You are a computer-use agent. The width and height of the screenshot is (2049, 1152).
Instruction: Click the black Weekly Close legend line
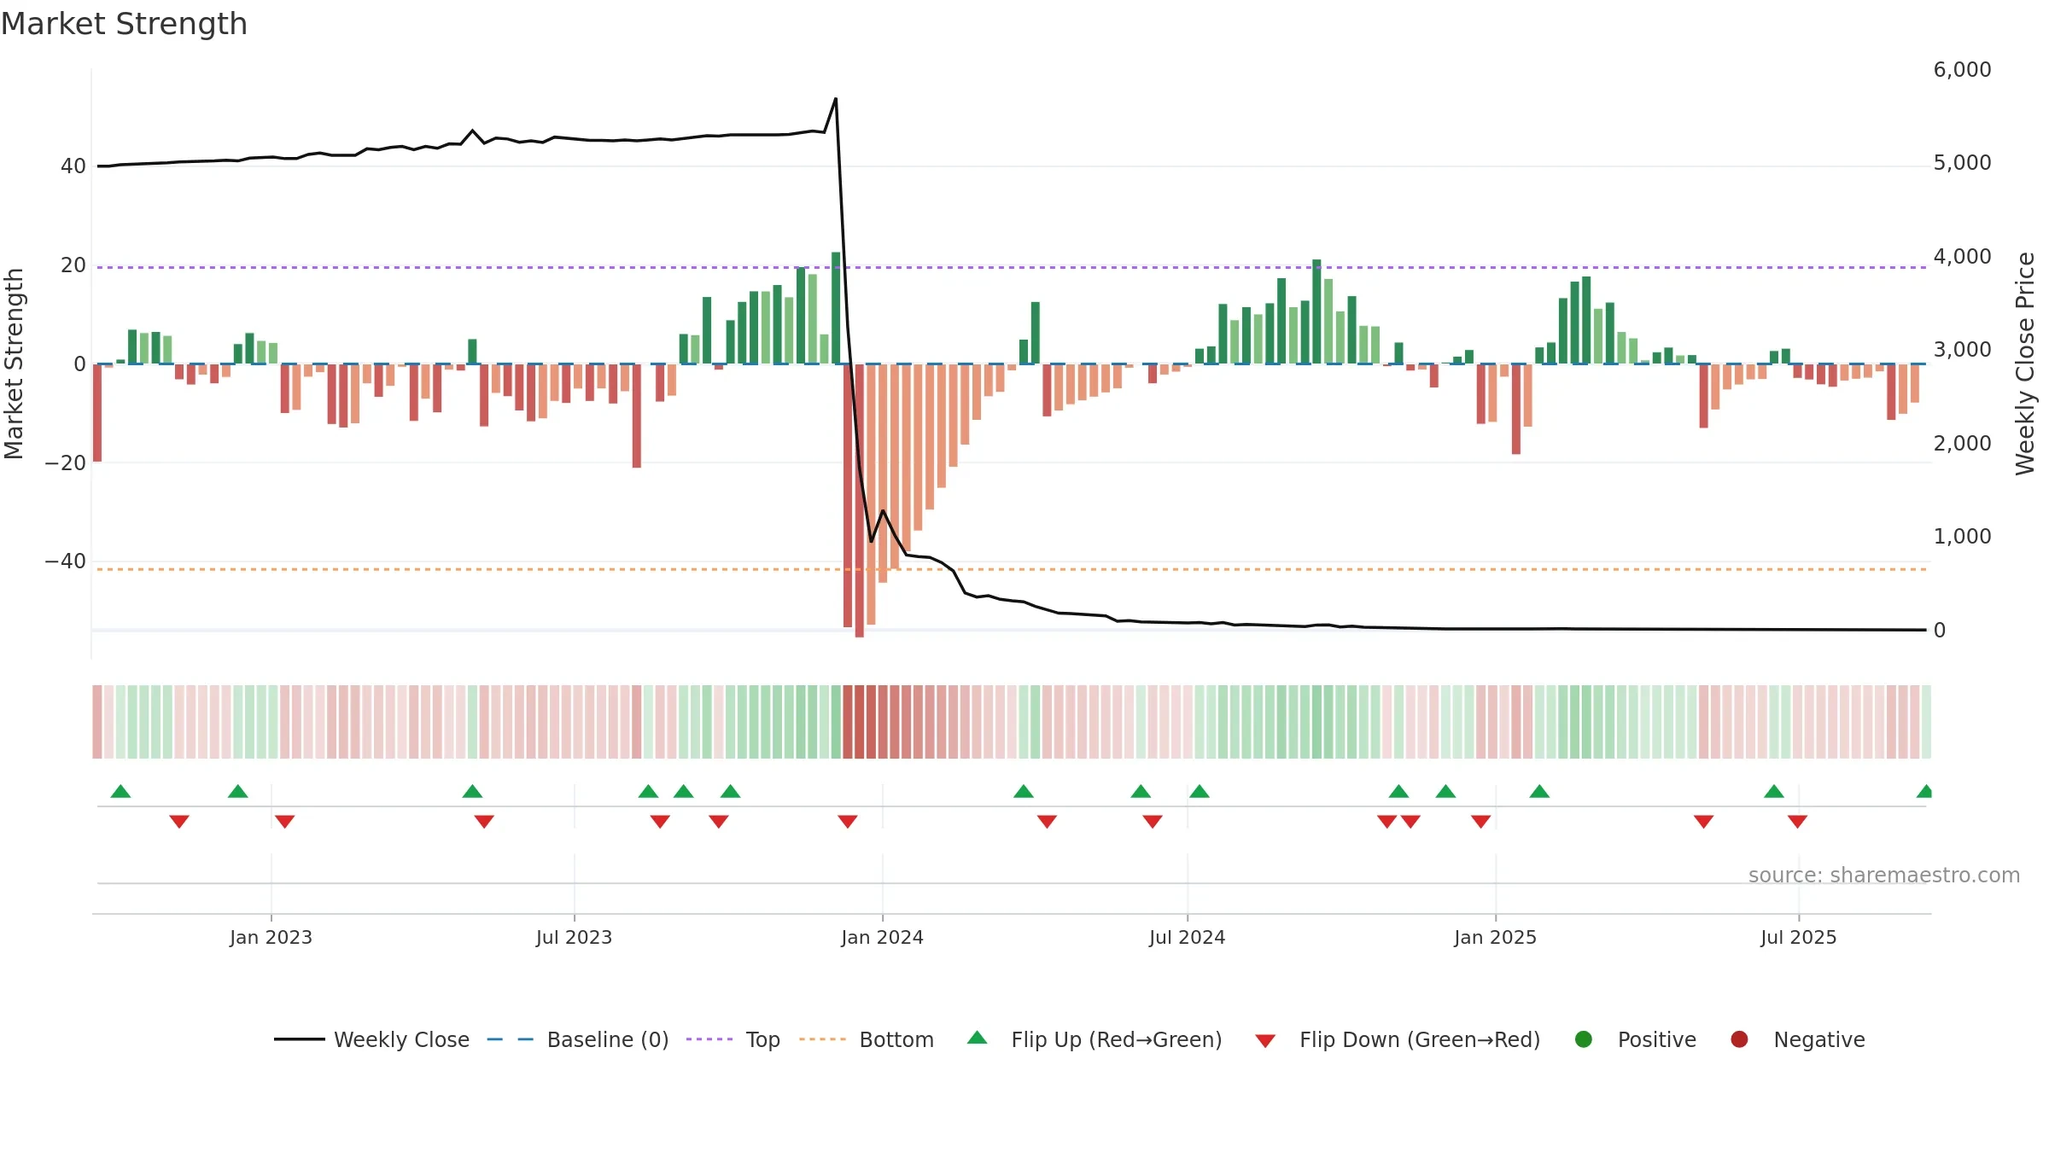pos(300,1039)
